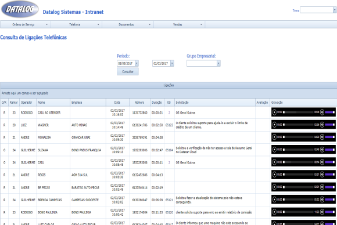337x225 pixels.
Task: Mute the recording in RODRIGO's BONO PAULINIA row
Action: click(x=322, y=212)
